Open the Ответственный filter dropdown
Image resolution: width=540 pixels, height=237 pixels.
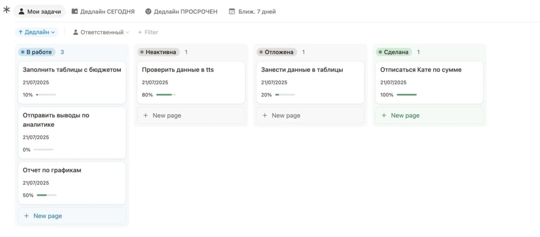(101, 32)
